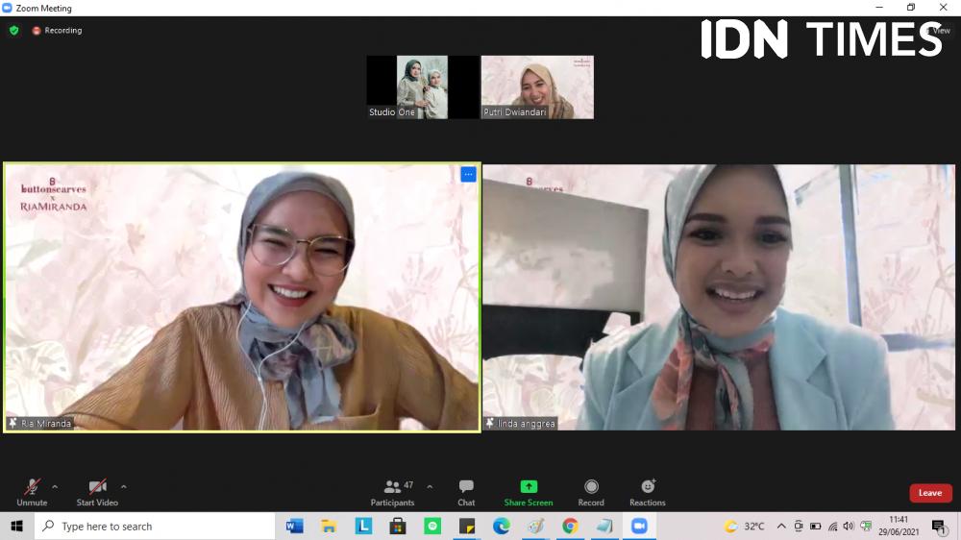Select the Studio One video thumbnail
The width and height of the screenshot is (961, 540).
pos(422,87)
